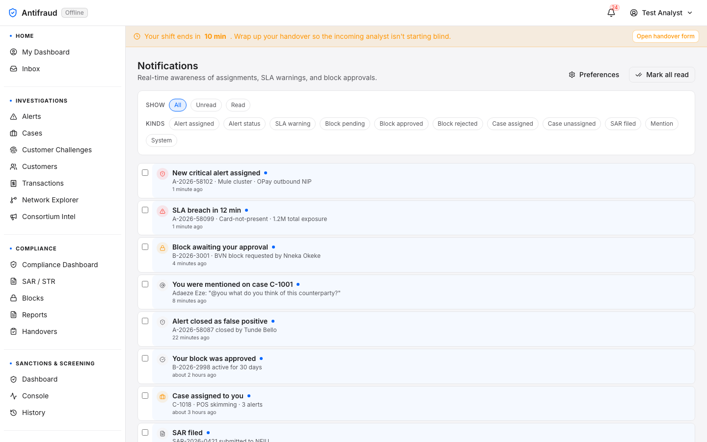Go to Network Explorer in sidebar
The image size is (707, 442).
pos(62,200)
